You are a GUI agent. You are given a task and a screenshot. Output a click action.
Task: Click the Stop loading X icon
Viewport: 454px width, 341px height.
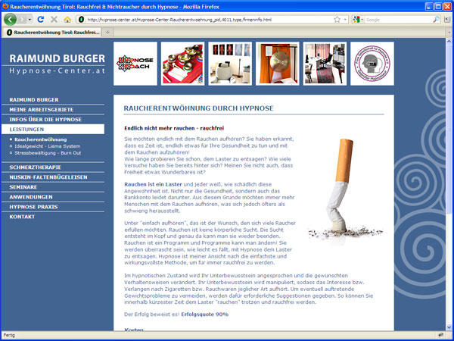tap(54, 20)
